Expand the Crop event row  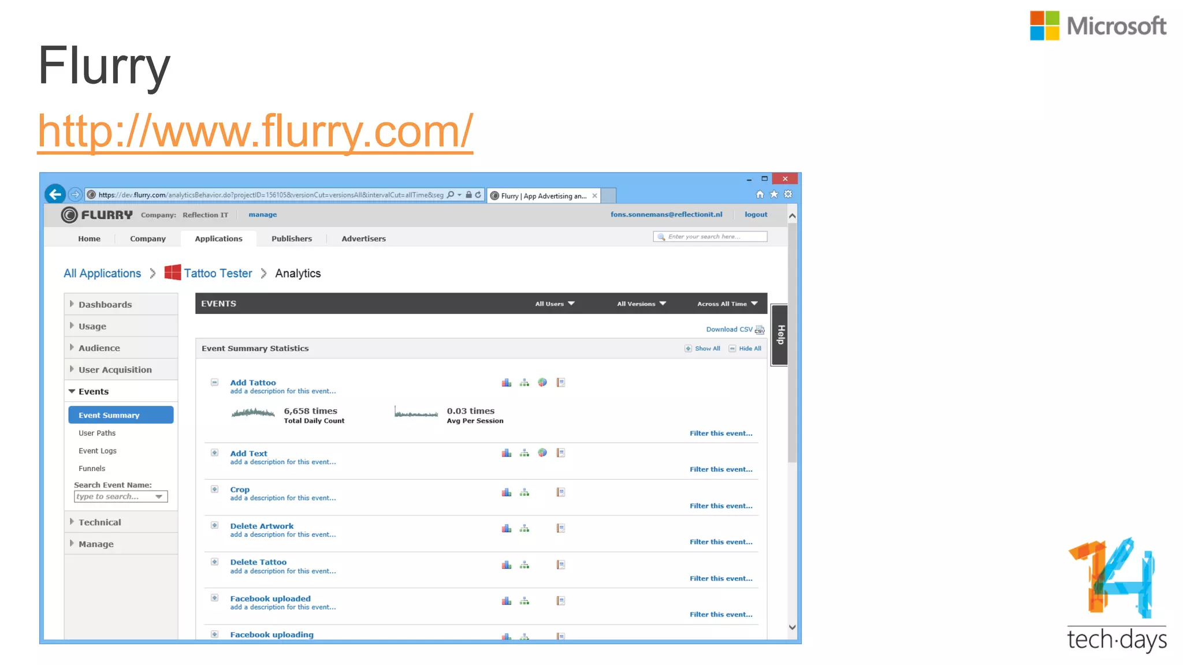214,490
